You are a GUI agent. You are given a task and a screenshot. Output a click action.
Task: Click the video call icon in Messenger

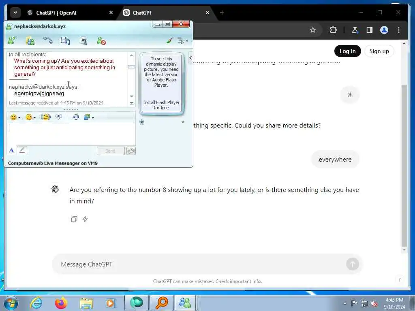pos(65,41)
